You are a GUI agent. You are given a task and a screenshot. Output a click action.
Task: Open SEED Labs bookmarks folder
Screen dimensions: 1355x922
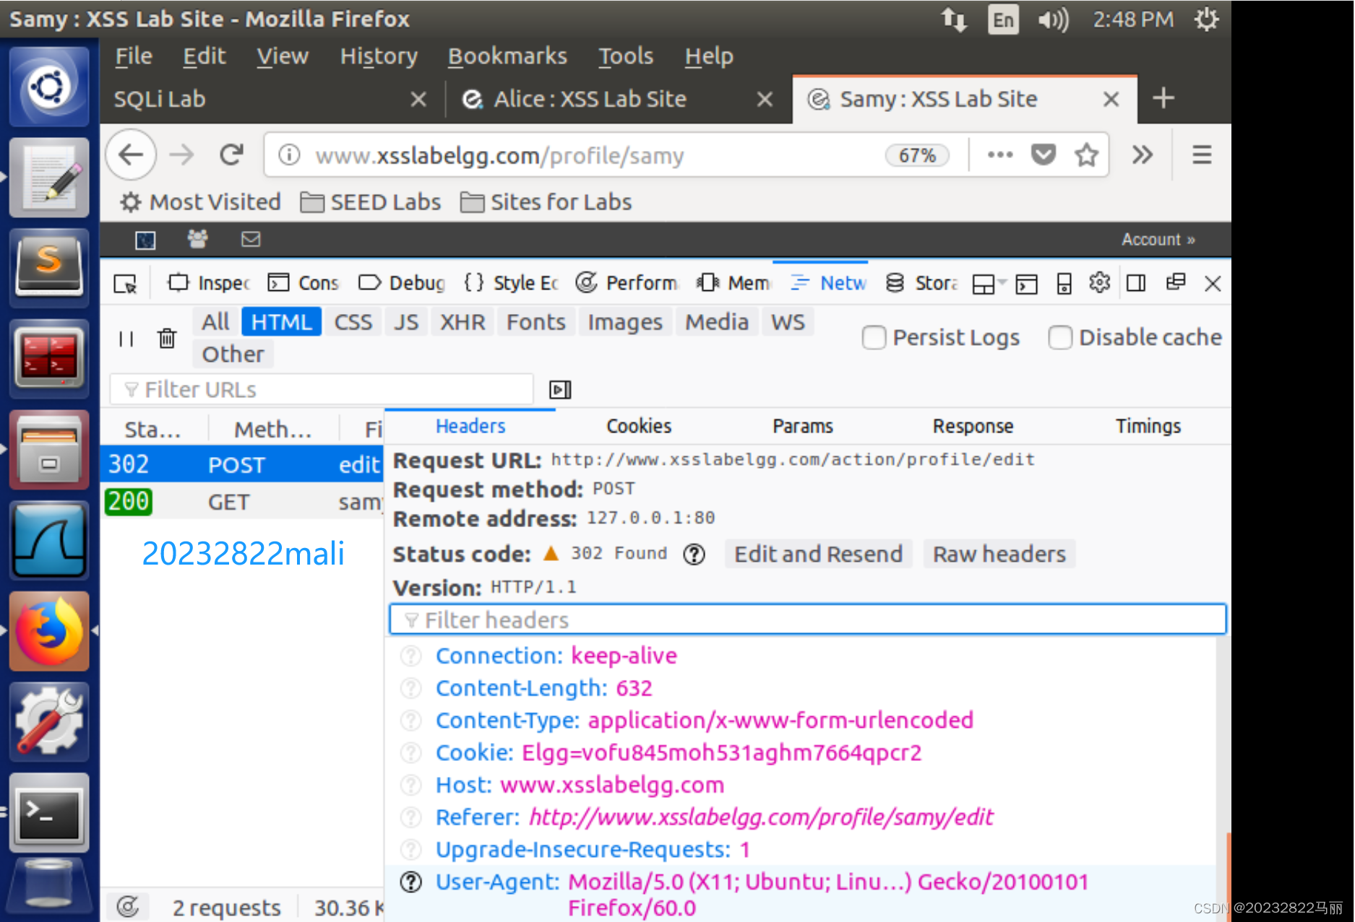pyautogui.click(x=371, y=202)
